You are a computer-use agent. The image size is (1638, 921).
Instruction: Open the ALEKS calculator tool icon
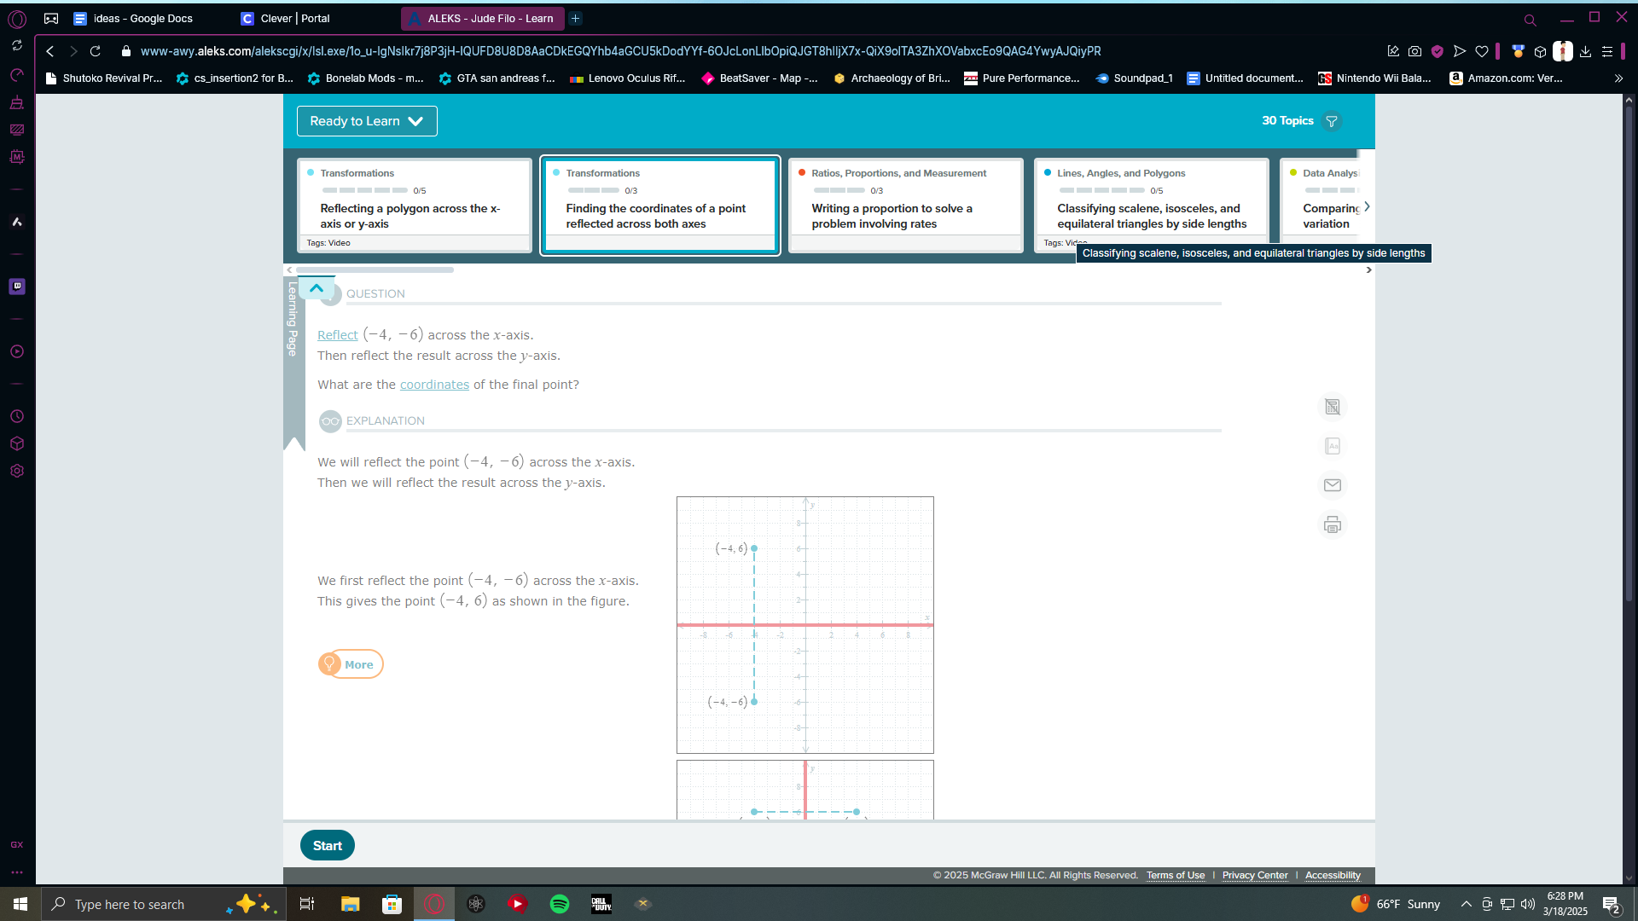pyautogui.click(x=1332, y=407)
